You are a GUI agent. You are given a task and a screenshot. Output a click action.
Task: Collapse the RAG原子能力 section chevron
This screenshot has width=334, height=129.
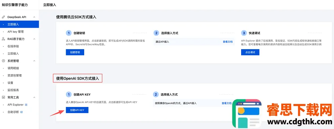tap(34, 39)
